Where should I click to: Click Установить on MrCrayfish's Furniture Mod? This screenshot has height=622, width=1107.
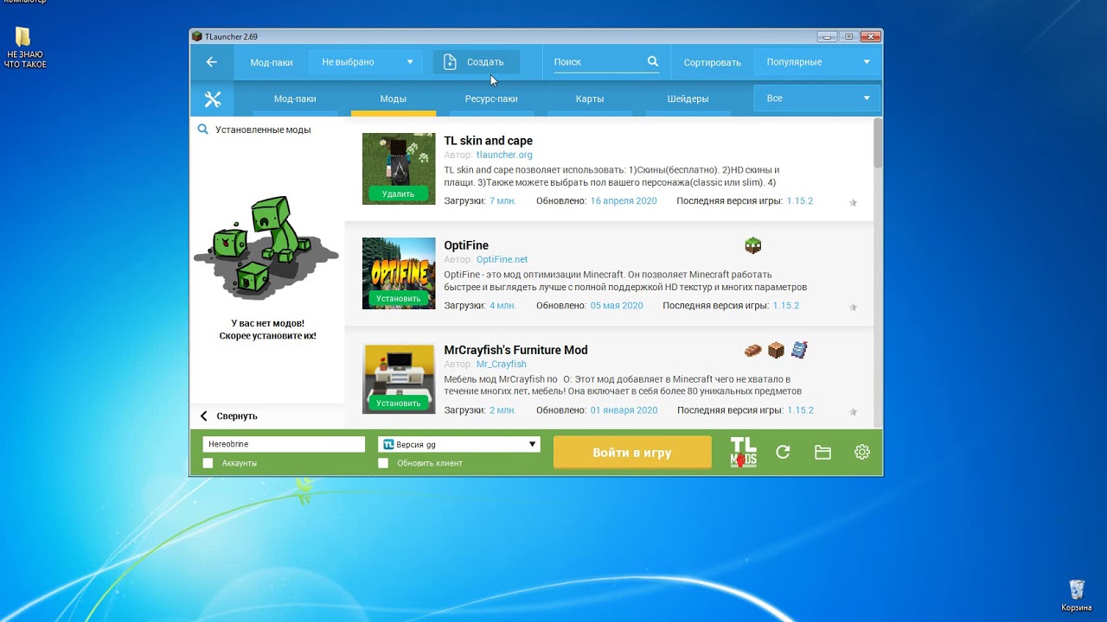pyautogui.click(x=398, y=403)
